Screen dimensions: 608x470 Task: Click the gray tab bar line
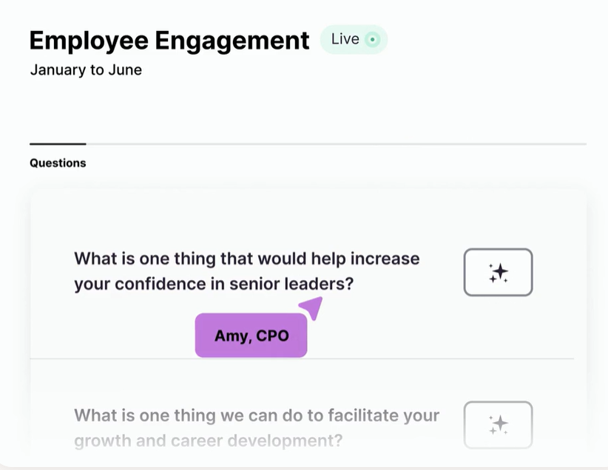(x=337, y=144)
